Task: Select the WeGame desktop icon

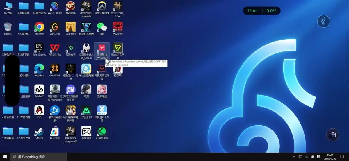Action: (55, 27)
